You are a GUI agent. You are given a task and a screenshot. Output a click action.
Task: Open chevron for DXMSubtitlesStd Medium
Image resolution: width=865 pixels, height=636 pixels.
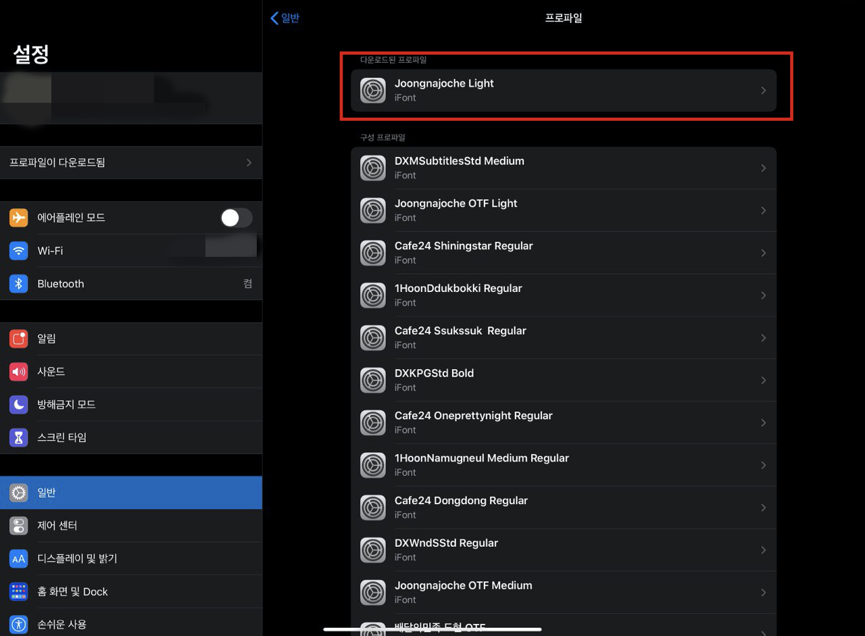(x=764, y=168)
